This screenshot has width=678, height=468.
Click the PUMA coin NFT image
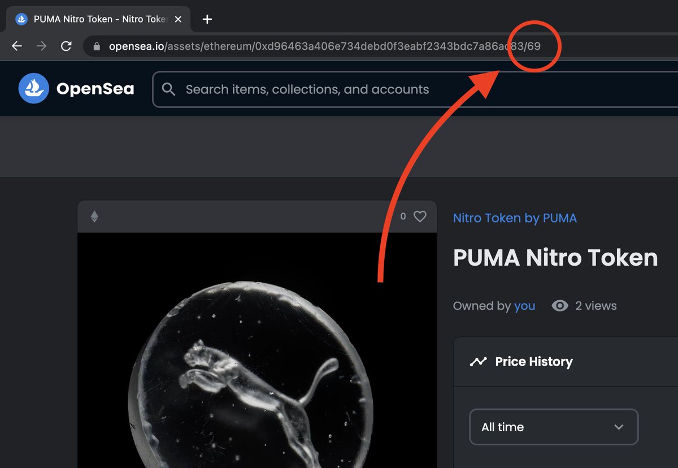(257, 350)
